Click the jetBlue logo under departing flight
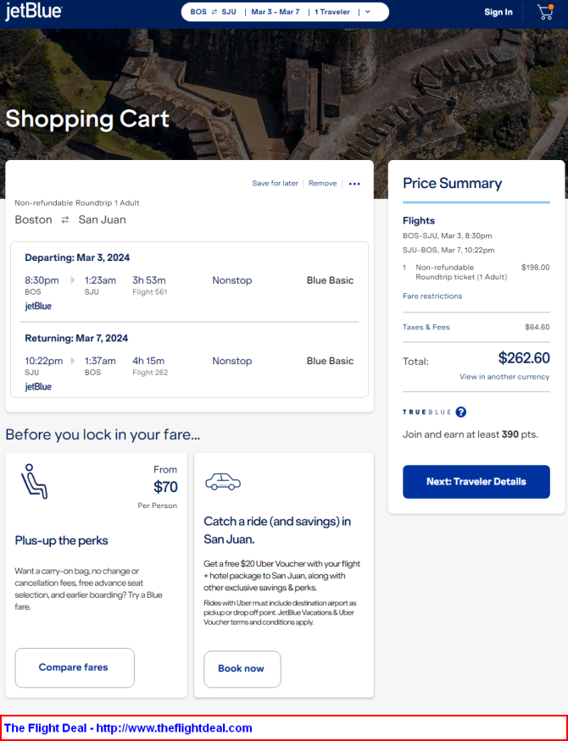 [38, 307]
